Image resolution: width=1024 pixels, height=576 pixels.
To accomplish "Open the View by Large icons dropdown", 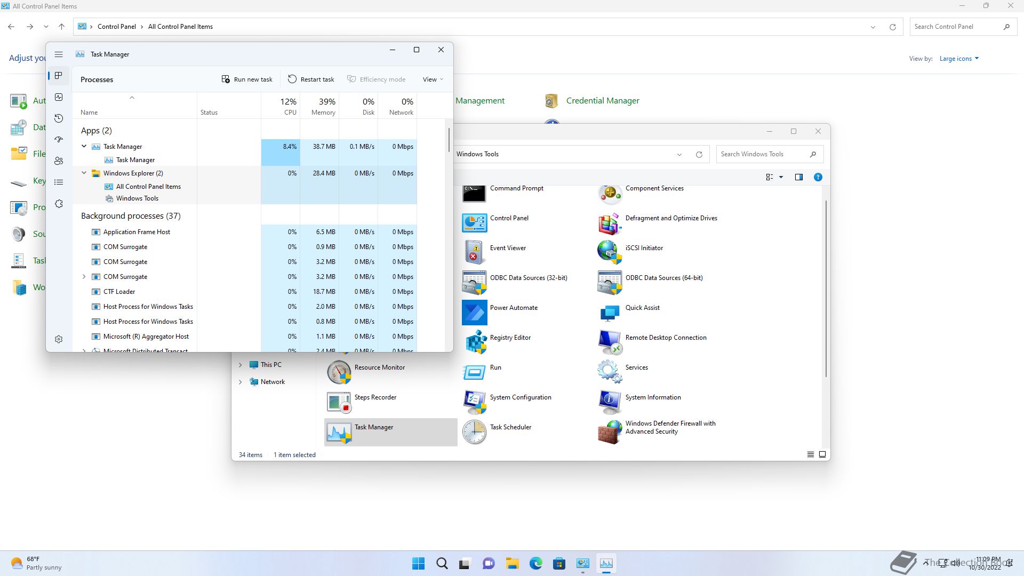I will [959, 59].
